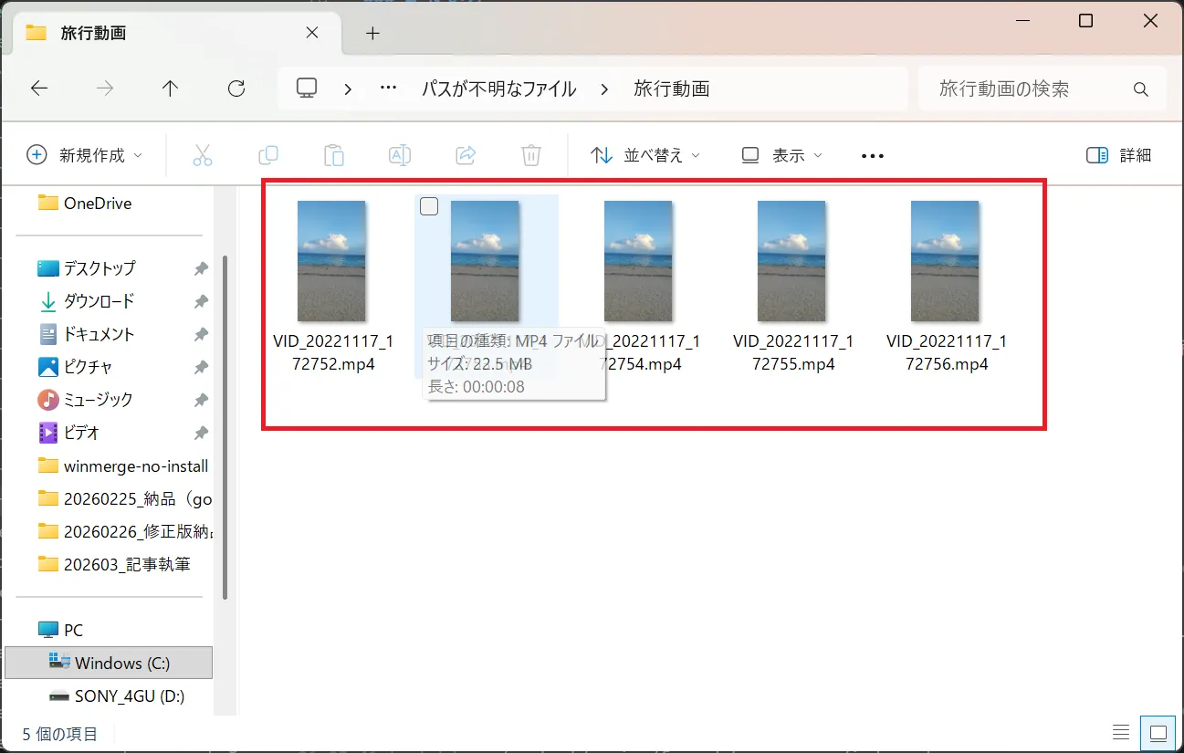Screen dimensions: 1184x753
Task: Open the 新規作成 new item dropdown
Action: [84, 155]
